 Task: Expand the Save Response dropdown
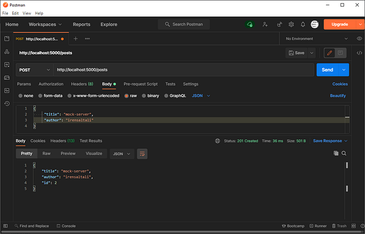[x=330, y=141]
